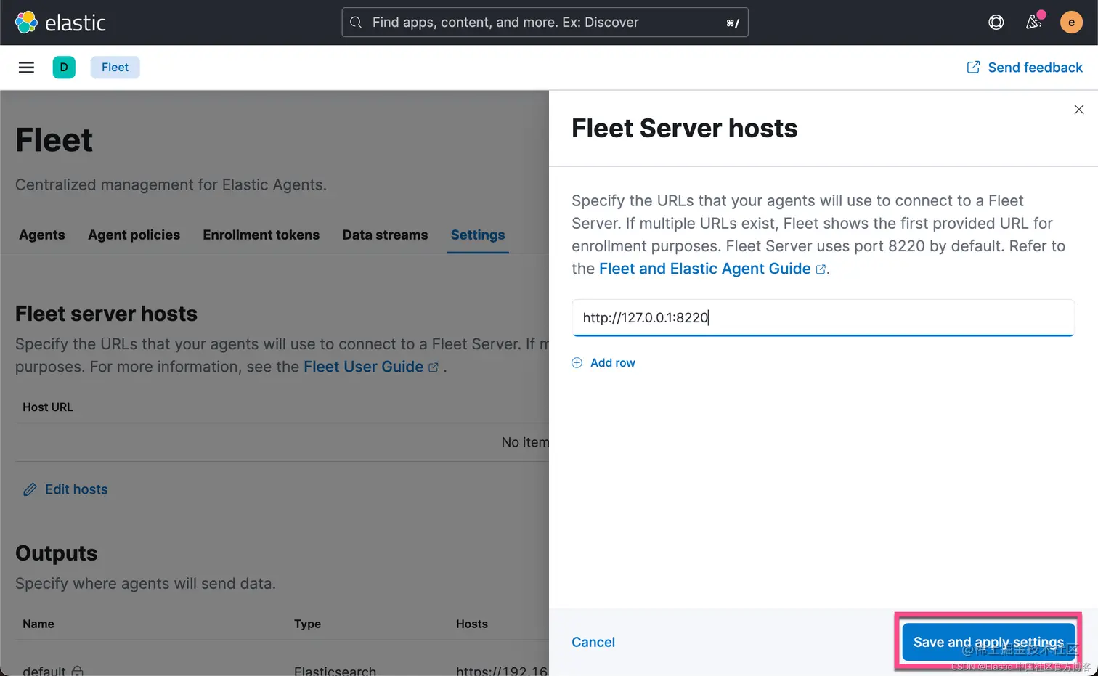
Task: Click the lock icon next to default output
Action: 78,670
